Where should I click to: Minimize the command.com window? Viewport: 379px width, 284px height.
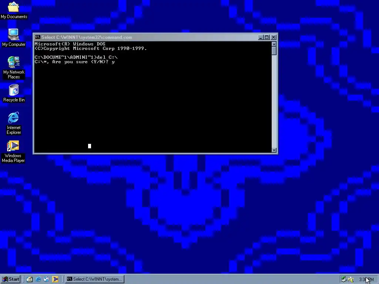point(261,37)
